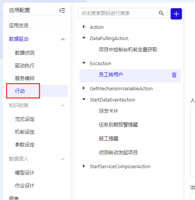This screenshot has height=200, width=195.
Task: Collapse the DataPullingAction node
Action: (84, 38)
